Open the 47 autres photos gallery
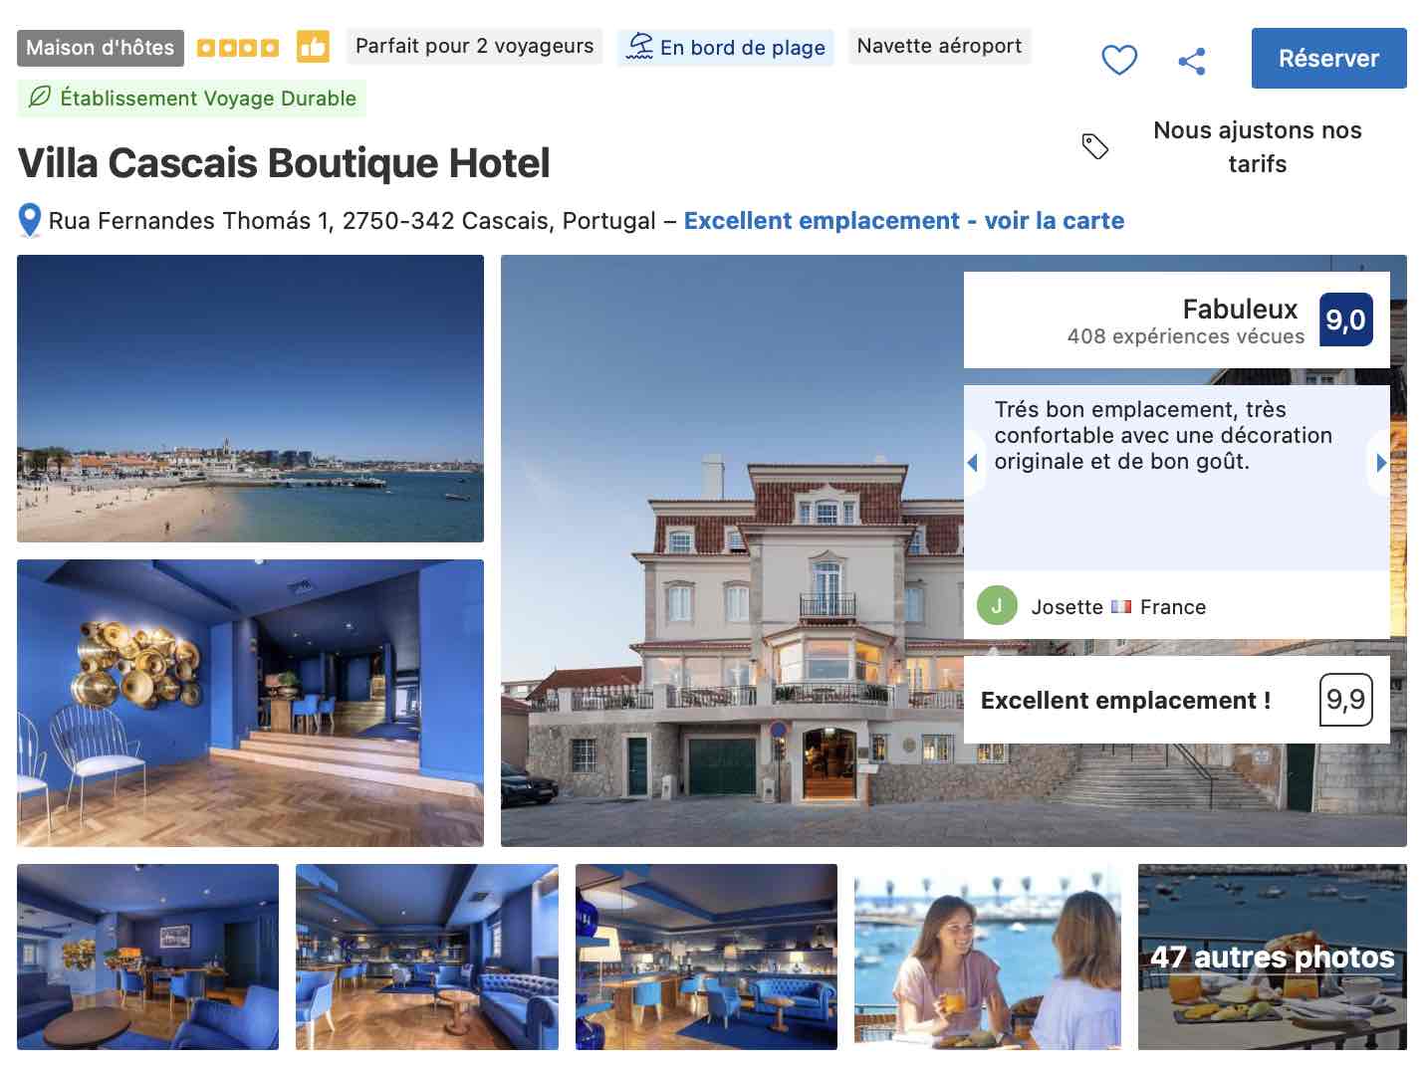Viewport: 1424px width, 1067px height. (1272, 957)
